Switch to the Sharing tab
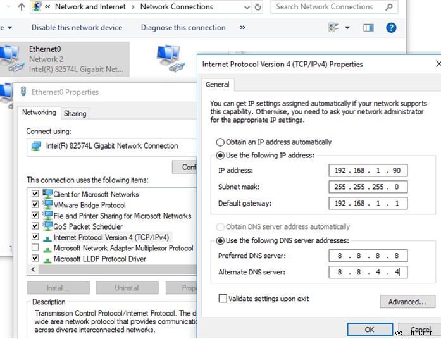Image resolution: width=441 pixels, height=339 pixels. pos(75,114)
